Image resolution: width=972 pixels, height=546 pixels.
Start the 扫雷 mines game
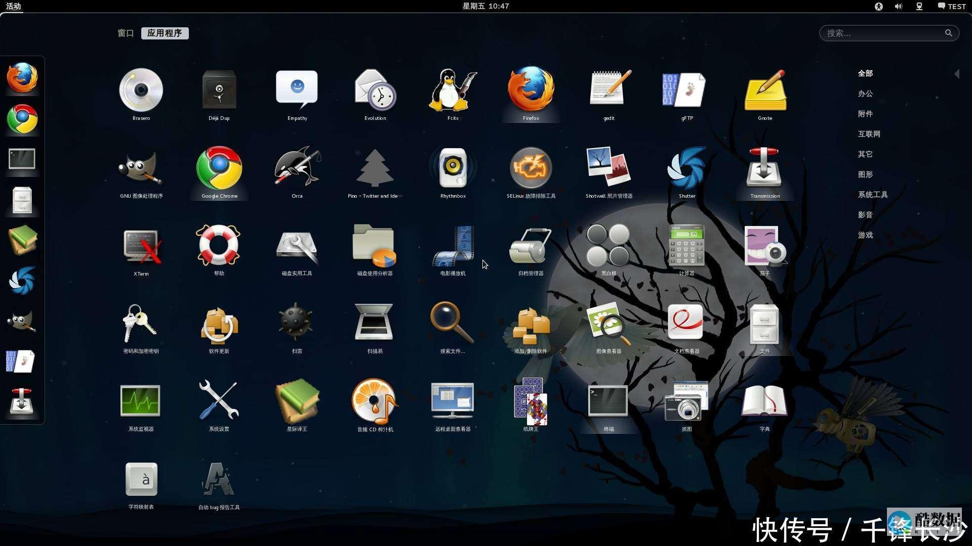click(x=297, y=328)
